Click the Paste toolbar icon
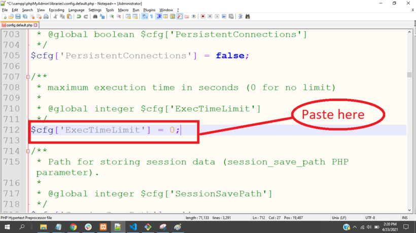 (x=70, y=17)
